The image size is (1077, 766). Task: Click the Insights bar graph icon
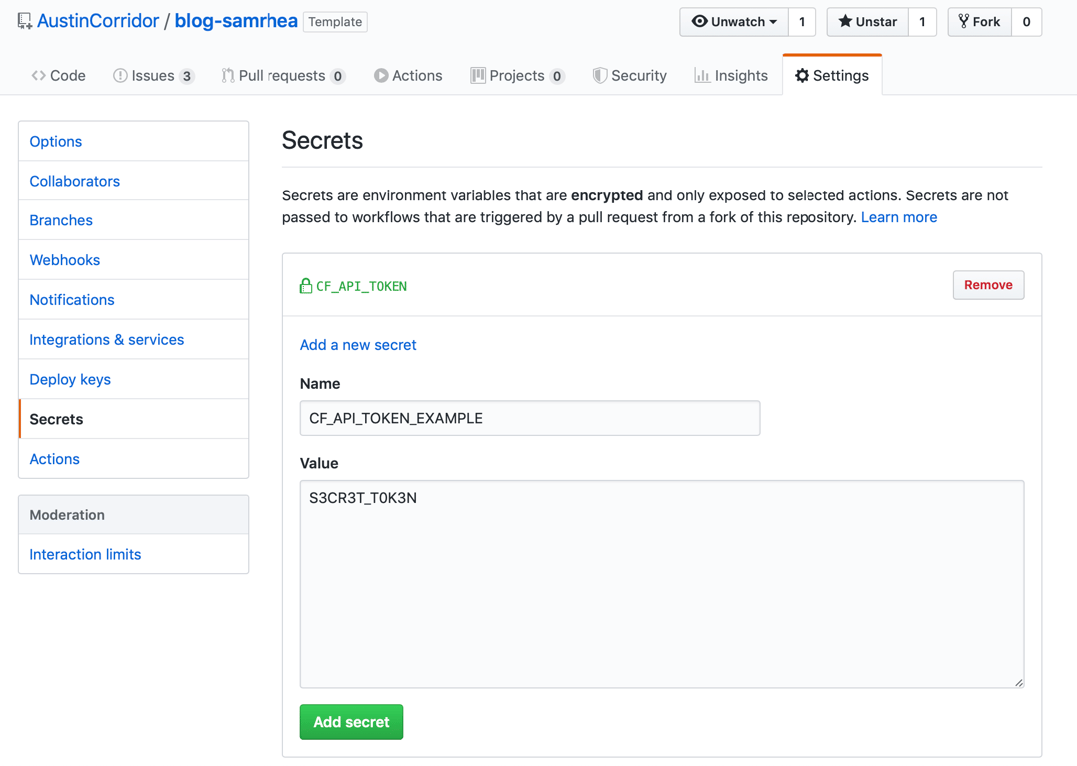(x=702, y=75)
